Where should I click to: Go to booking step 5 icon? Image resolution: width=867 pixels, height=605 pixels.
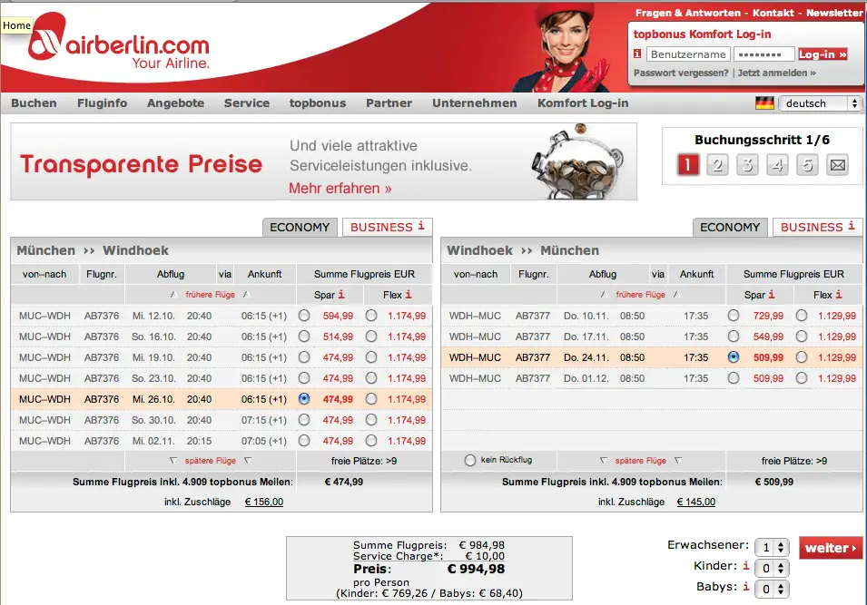point(807,165)
